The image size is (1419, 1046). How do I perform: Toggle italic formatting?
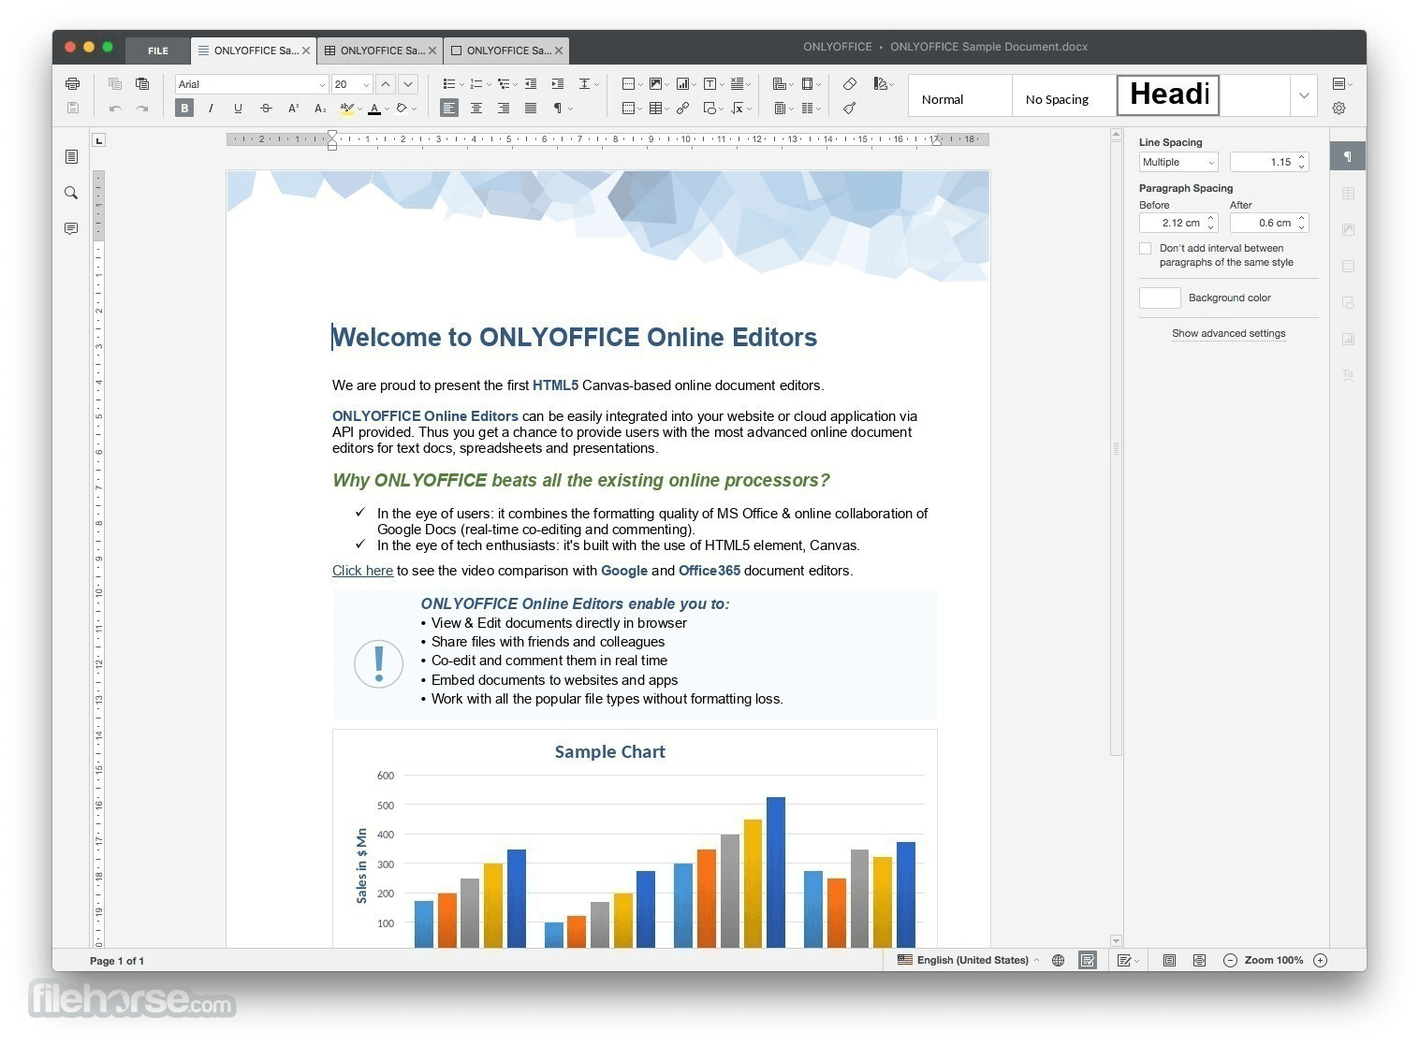tap(212, 109)
